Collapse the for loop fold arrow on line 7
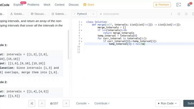 [x=82, y=39]
